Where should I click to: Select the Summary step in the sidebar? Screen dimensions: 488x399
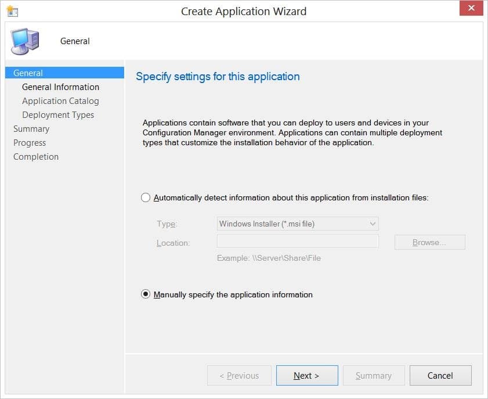click(x=31, y=128)
